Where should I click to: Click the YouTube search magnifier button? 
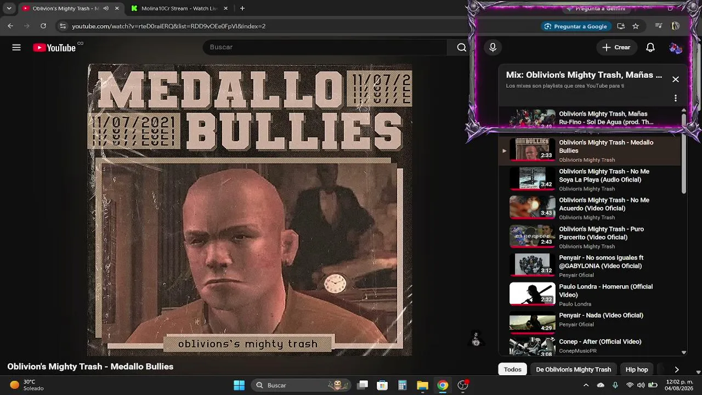pos(462,48)
